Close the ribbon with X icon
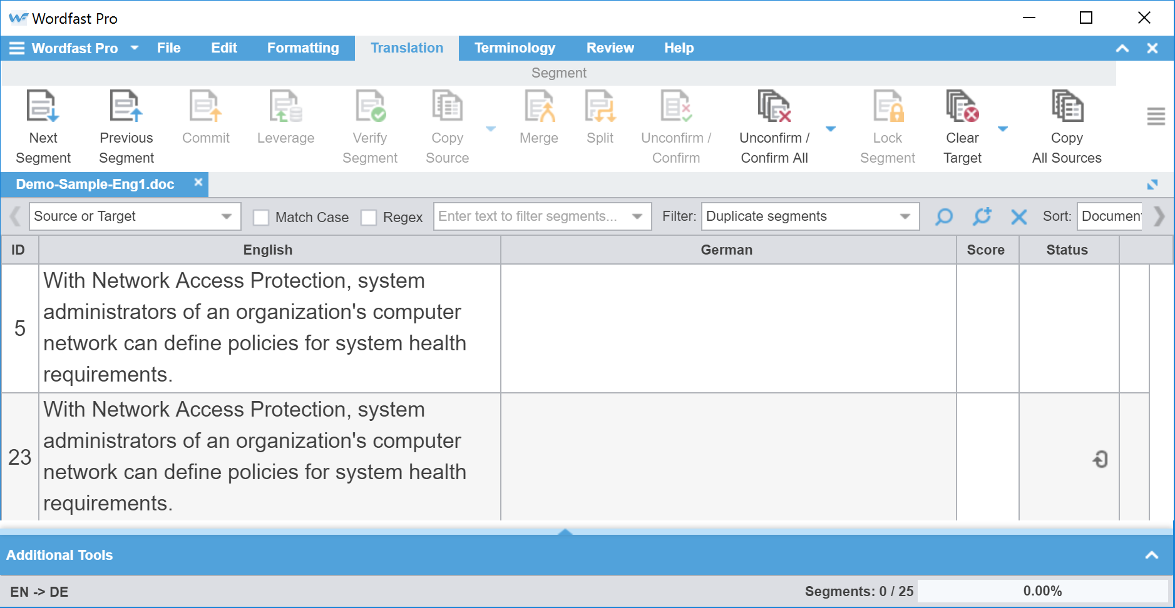Image resolution: width=1175 pixels, height=608 pixels. 1152,48
